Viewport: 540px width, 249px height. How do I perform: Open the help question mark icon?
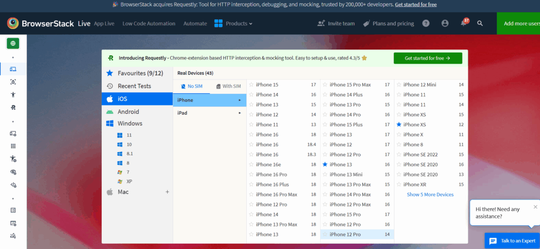coord(426,24)
